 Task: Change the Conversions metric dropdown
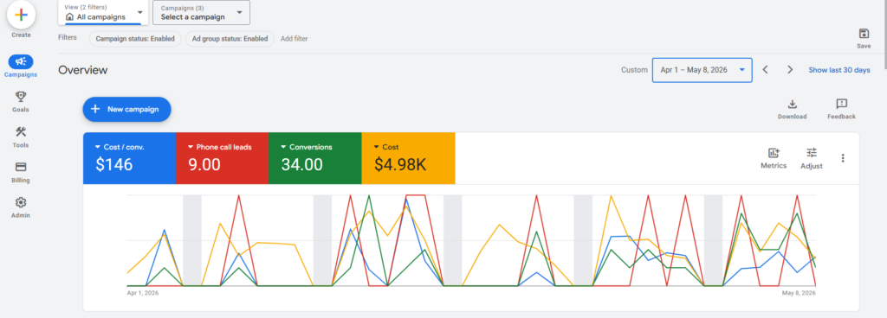point(306,147)
